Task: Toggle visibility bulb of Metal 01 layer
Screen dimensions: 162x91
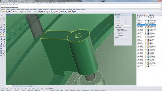Action: click(146, 21)
